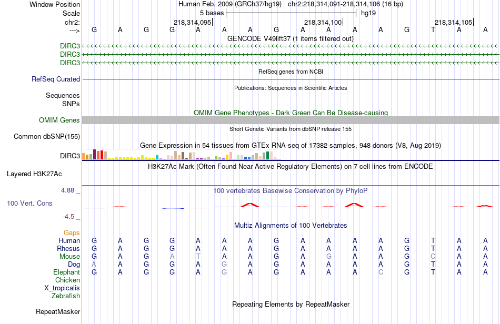Click the blue RefSeq Curated intron line
This screenshot has width=500, height=324.
pyautogui.click(x=291, y=79)
